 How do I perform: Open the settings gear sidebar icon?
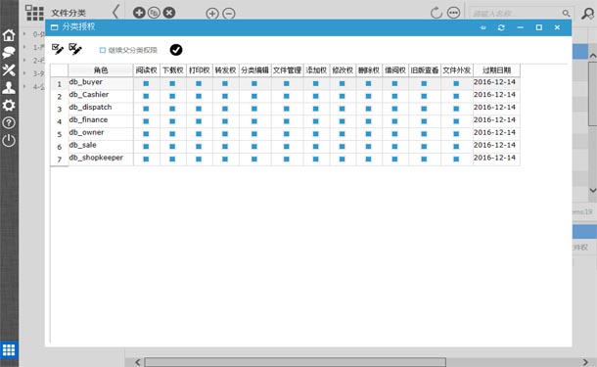(x=9, y=105)
